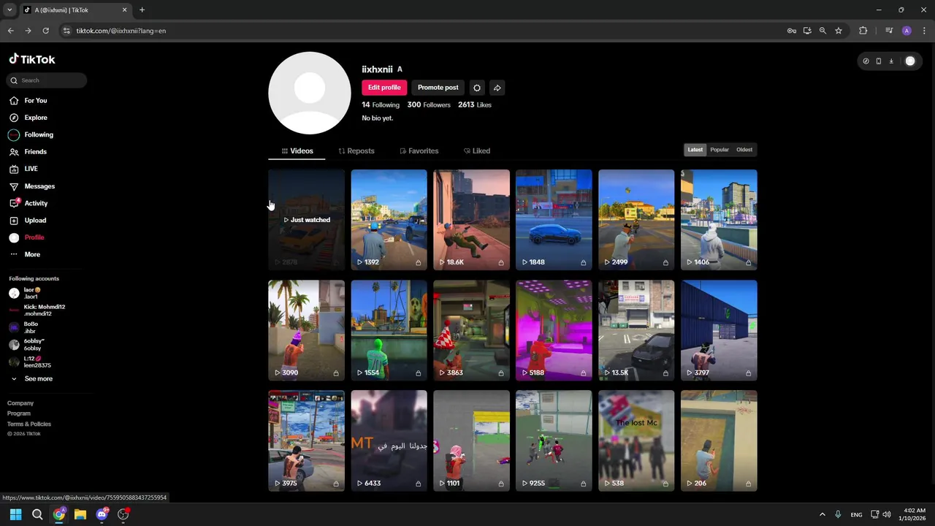
Task: Click the 2613 Likes count
Action: click(x=475, y=105)
